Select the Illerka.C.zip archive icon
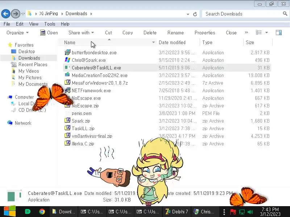 67,143
